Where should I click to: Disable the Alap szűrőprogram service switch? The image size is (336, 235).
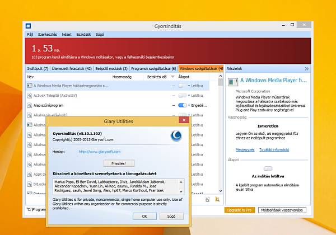point(182,105)
